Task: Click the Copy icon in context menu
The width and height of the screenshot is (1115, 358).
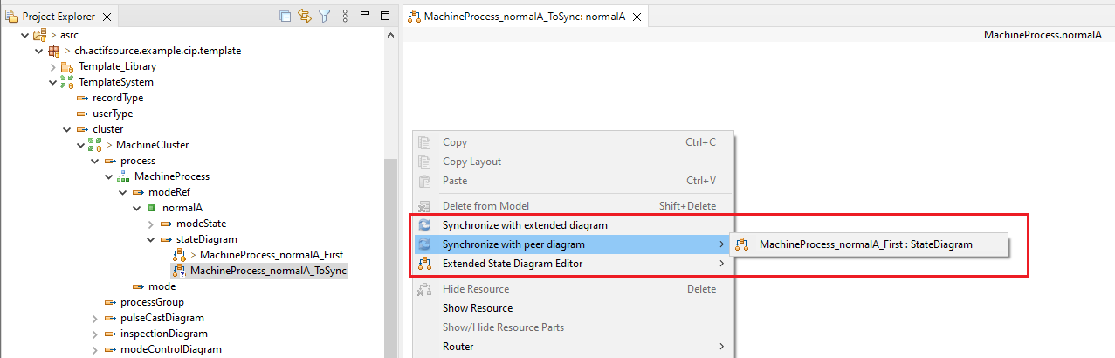Action: (x=425, y=142)
